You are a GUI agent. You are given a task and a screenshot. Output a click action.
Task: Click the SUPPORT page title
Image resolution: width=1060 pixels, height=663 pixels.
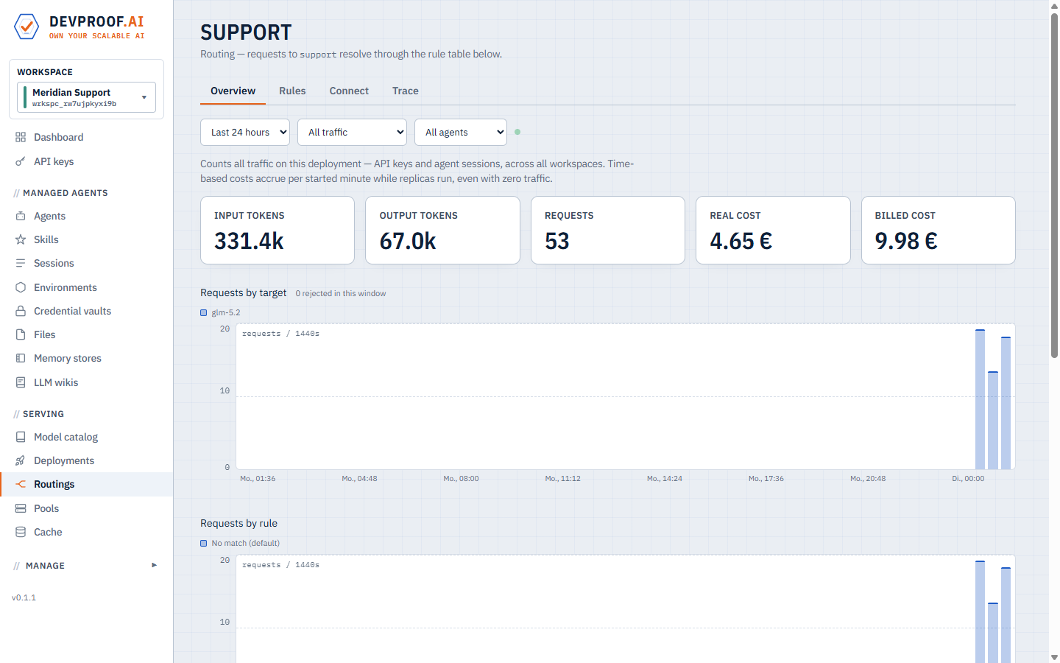246,32
